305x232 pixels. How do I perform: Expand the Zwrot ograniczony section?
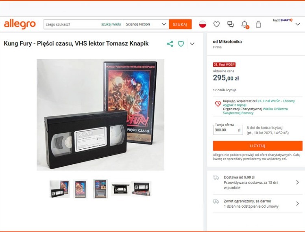click(x=256, y=204)
